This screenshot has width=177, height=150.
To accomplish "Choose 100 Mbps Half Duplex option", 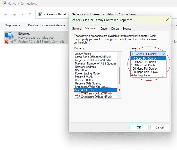I will (148, 72).
